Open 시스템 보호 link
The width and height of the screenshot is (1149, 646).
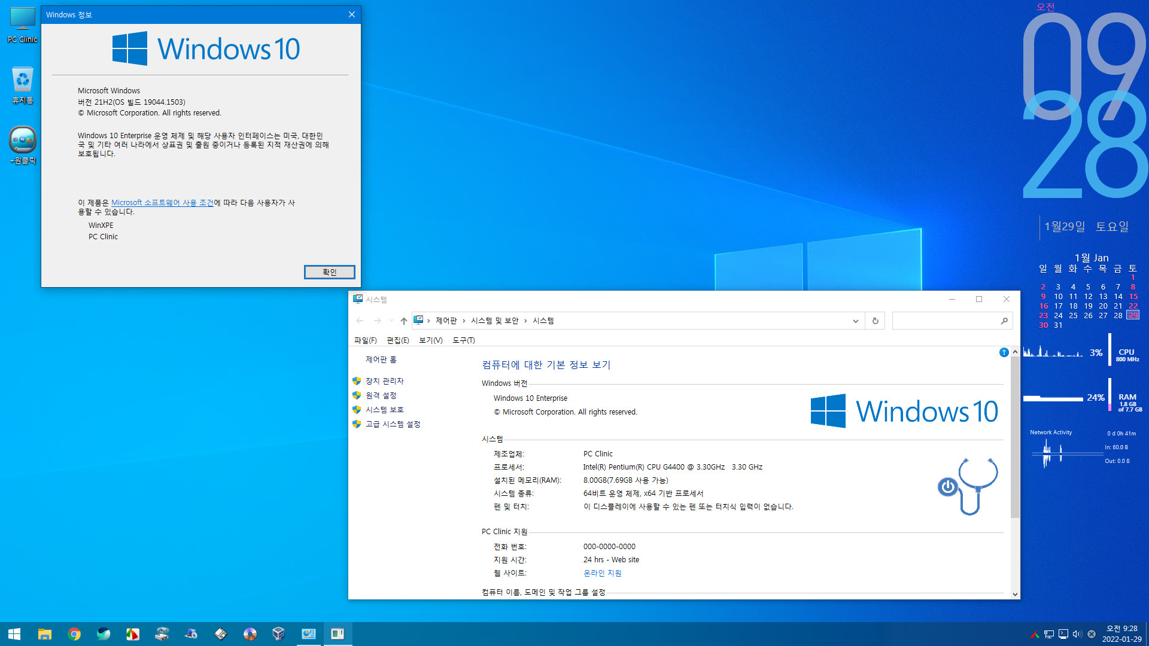(385, 410)
